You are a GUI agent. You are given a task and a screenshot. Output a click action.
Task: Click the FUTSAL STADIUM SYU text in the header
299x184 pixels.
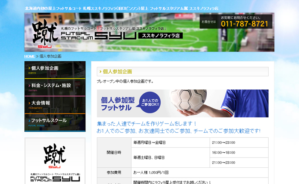99,36
